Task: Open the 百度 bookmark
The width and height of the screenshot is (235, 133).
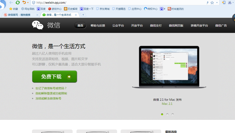Action: tap(41, 9)
